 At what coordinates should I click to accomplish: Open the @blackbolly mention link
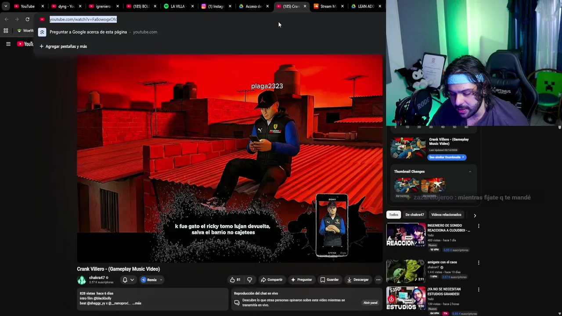point(103,298)
